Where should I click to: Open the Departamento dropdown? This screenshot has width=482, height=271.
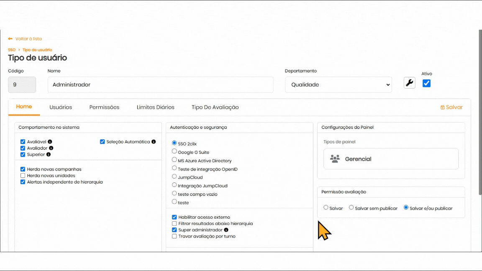pos(338,84)
